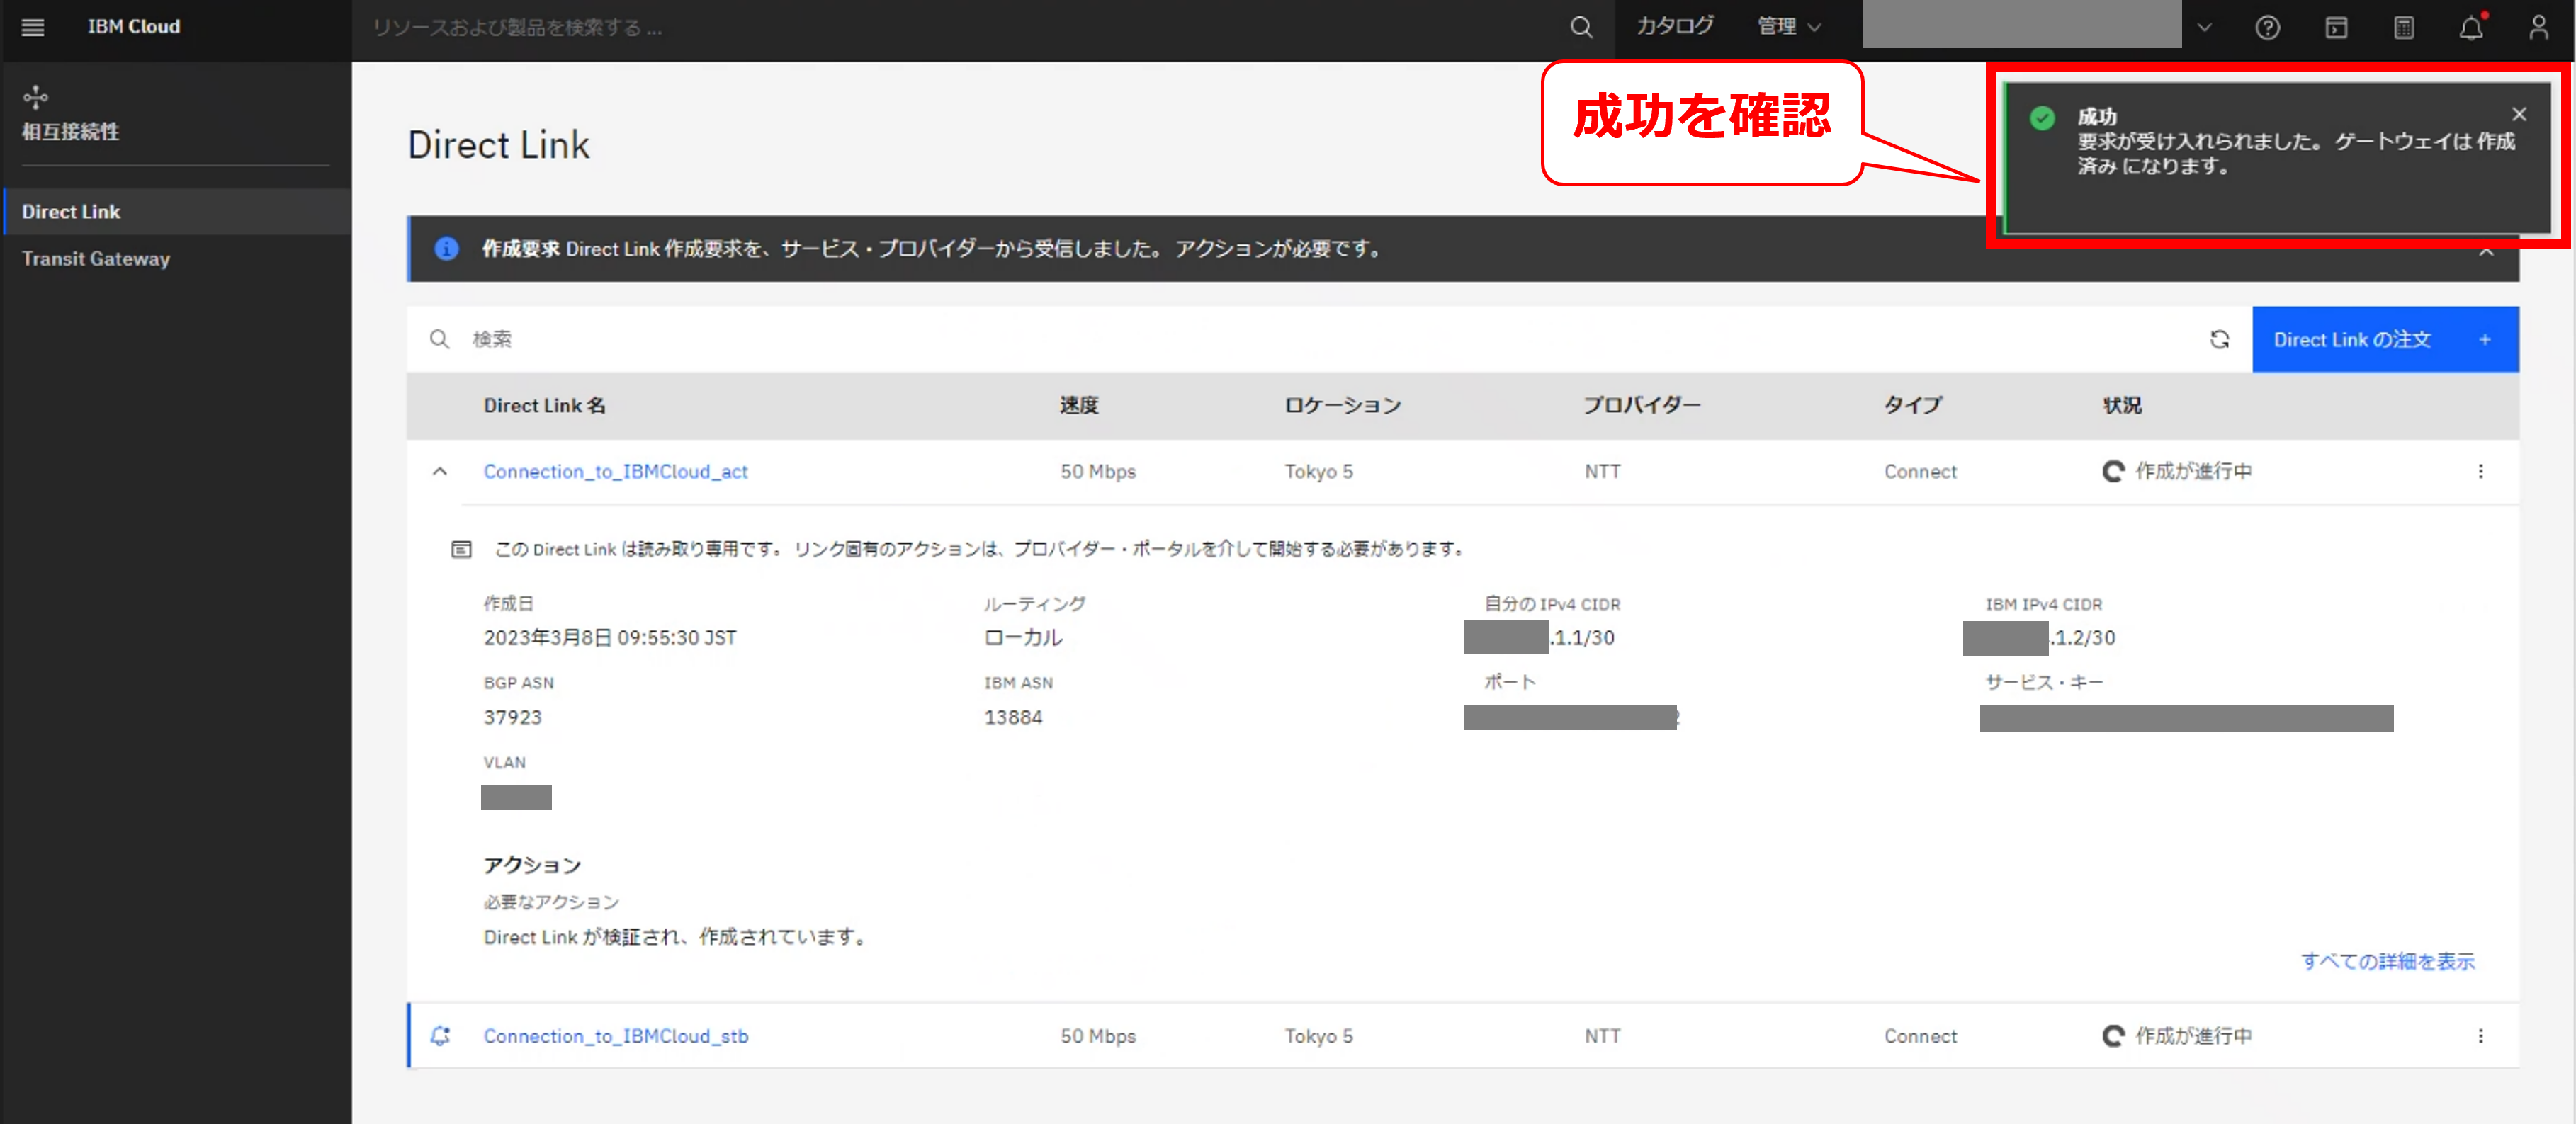Refresh the Direct Link table

click(2219, 339)
